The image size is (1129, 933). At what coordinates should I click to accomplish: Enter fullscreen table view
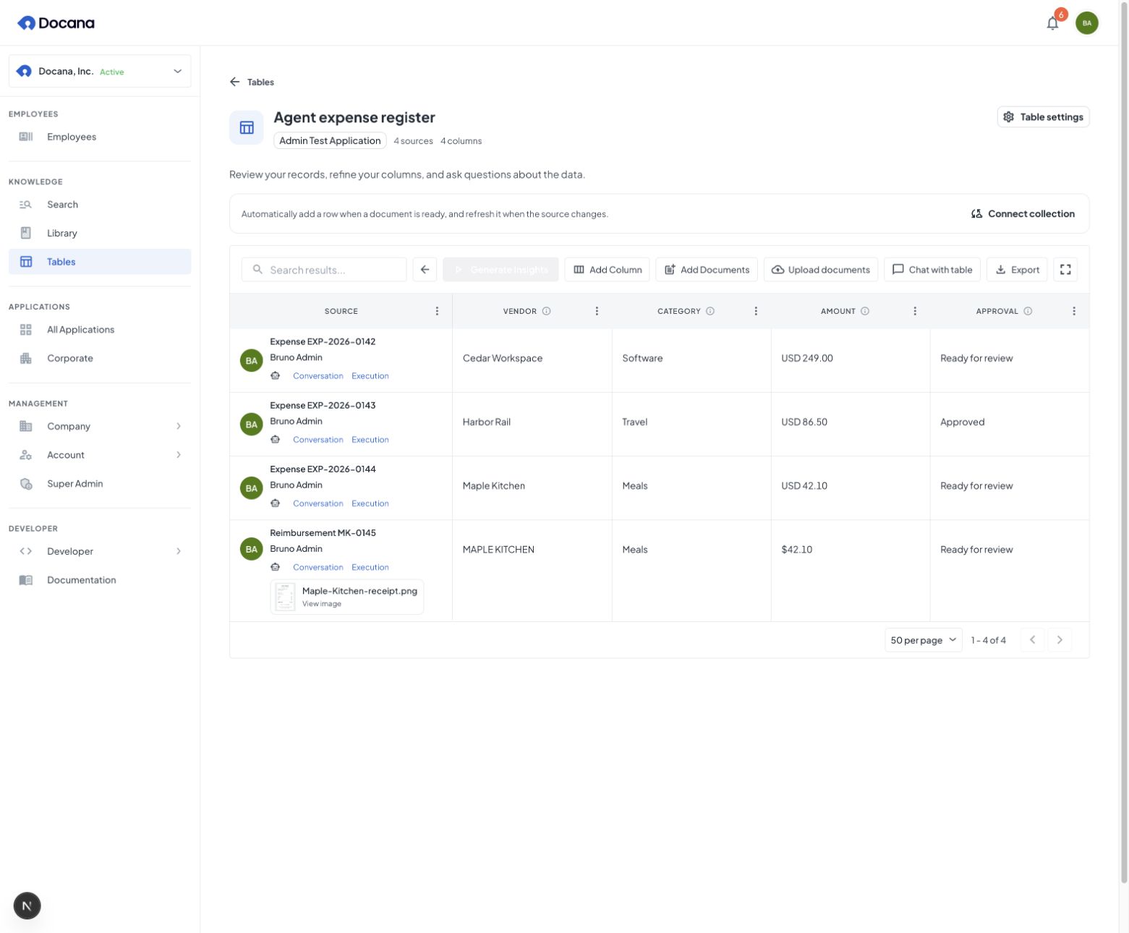(1065, 270)
